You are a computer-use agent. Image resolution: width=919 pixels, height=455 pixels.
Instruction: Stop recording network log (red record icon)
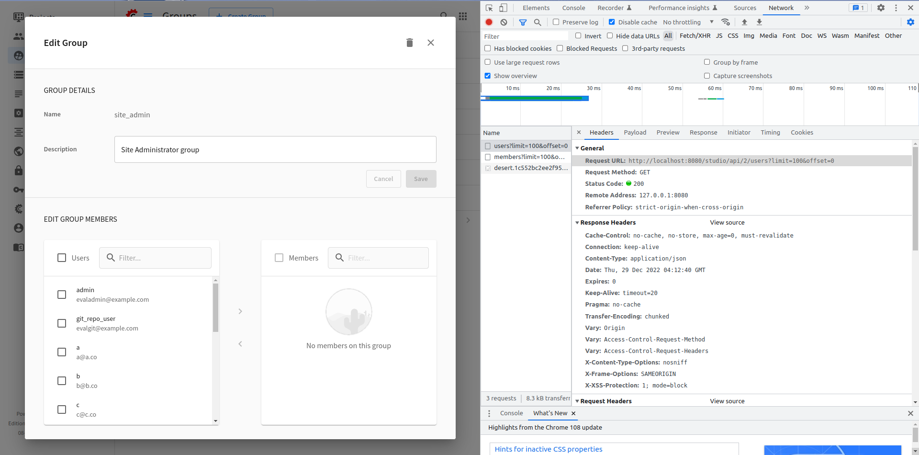tap(489, 22)
